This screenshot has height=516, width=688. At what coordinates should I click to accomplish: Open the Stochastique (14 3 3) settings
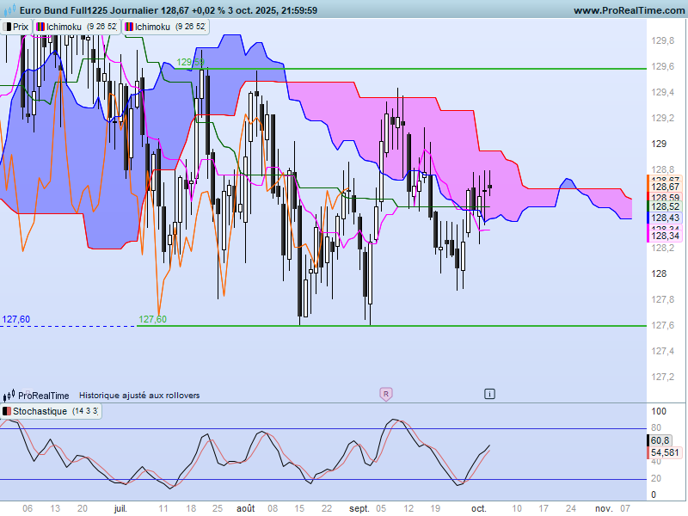(x=85, y=411)
